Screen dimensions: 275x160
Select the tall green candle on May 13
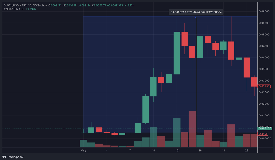point(177,53)
